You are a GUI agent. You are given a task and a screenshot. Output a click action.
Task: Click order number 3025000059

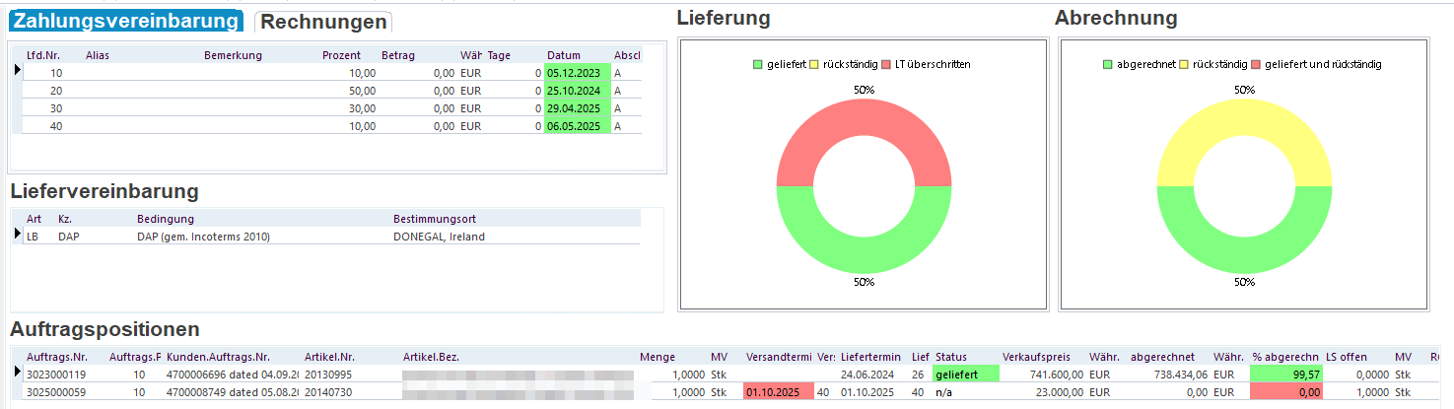pos(56,391)
